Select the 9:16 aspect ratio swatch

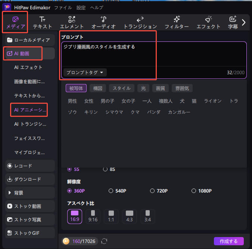click(x=93, y=216)
